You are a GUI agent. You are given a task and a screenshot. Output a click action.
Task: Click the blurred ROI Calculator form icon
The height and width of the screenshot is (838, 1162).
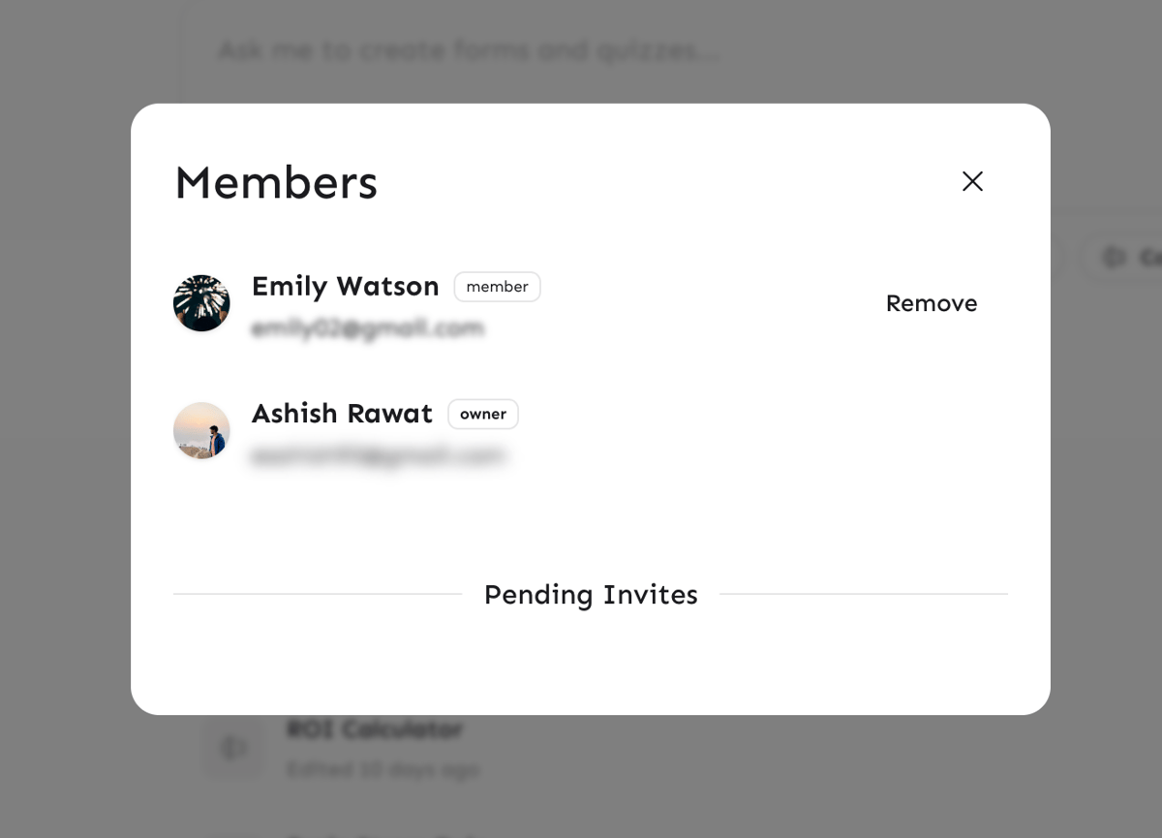click(x=232, y=747)
